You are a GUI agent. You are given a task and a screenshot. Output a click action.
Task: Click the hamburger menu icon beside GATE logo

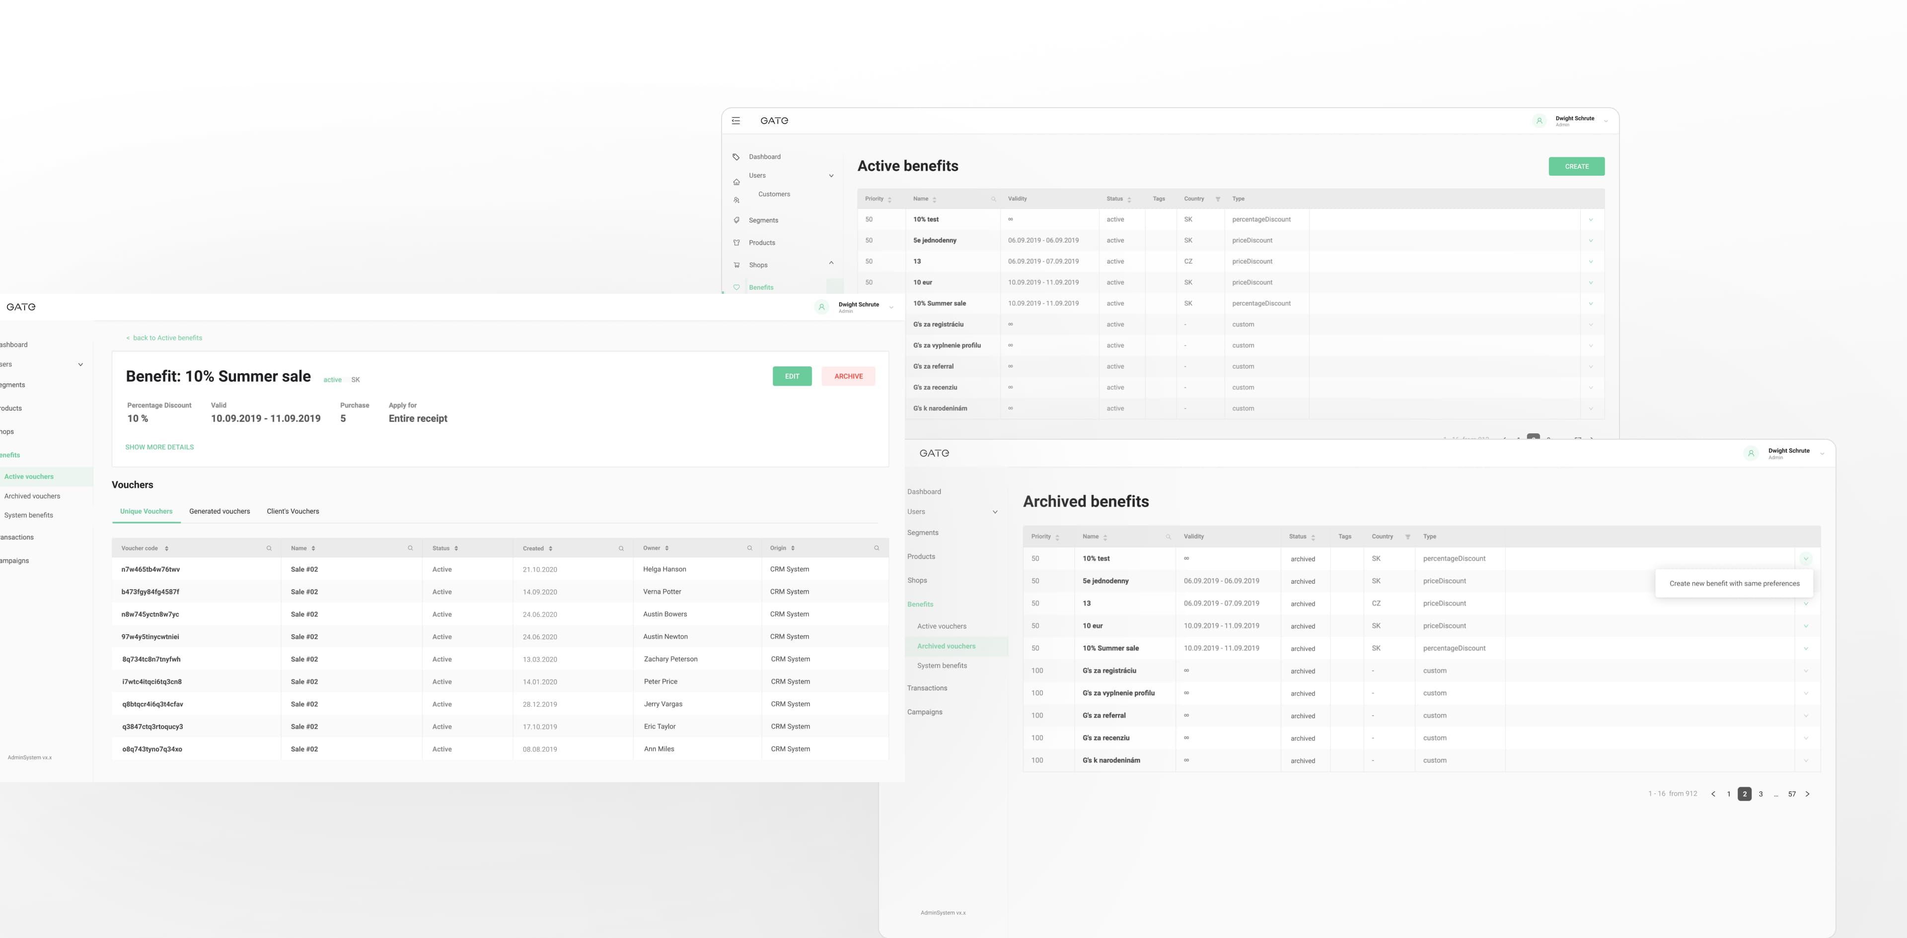click(x=736, y=121)
